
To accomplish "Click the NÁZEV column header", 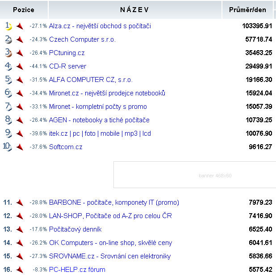I will (134, 10).
